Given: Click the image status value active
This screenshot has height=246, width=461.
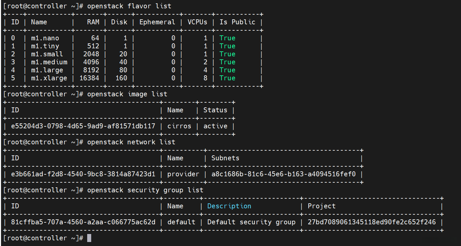Looking at the screenshot, I should pos(215,126).
